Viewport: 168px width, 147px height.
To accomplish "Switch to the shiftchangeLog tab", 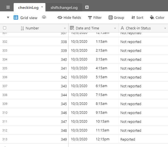I will click(64, 7).
